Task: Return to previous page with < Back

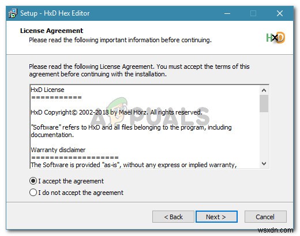Action: (x=173, y=217)
